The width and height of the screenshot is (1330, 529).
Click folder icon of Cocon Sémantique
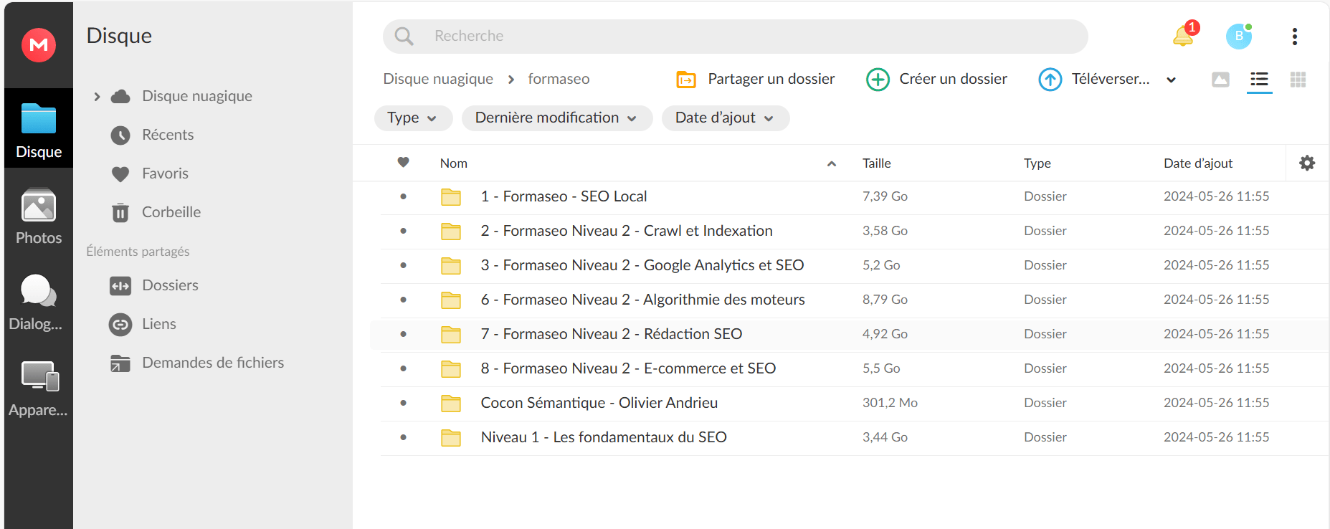point(451,403)
